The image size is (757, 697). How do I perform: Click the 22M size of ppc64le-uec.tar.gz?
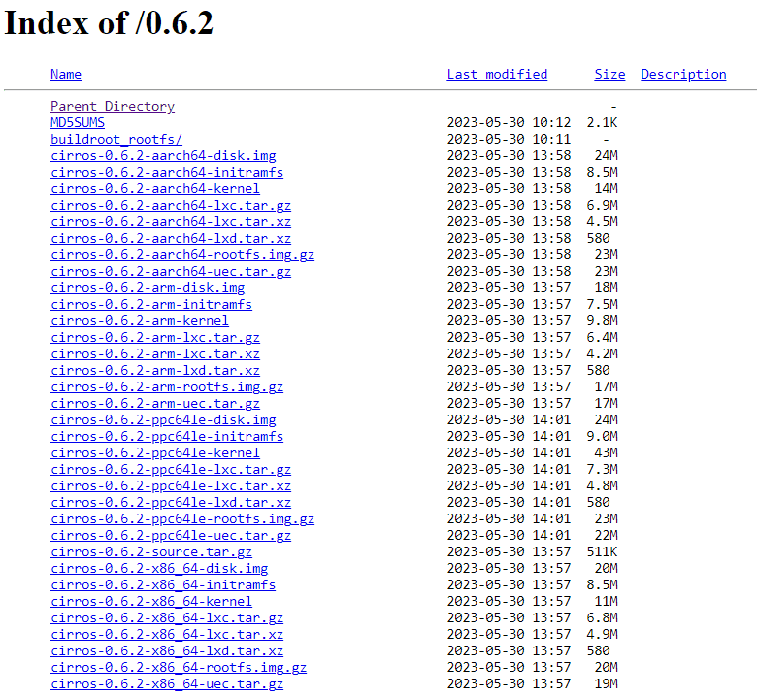[606, 535]
